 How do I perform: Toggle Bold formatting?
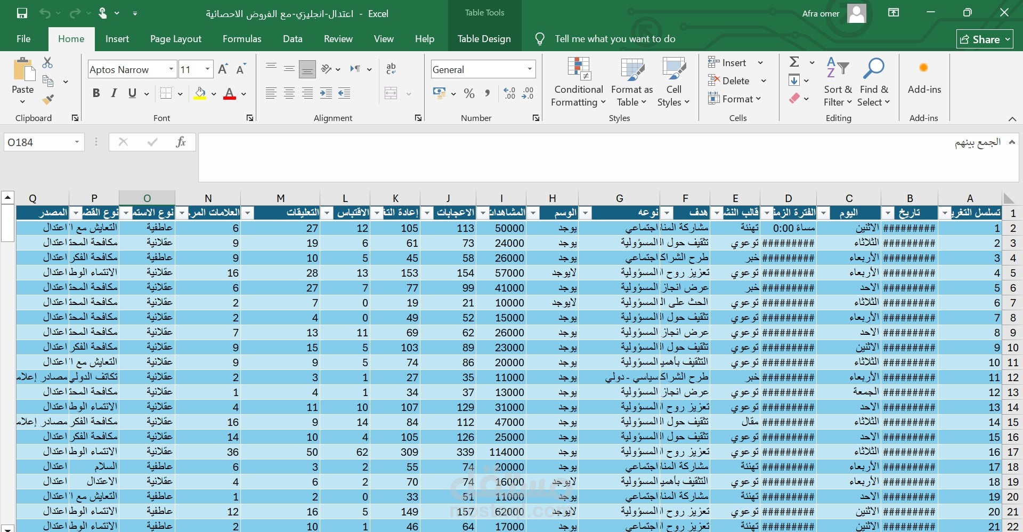(x=96, y=93)
